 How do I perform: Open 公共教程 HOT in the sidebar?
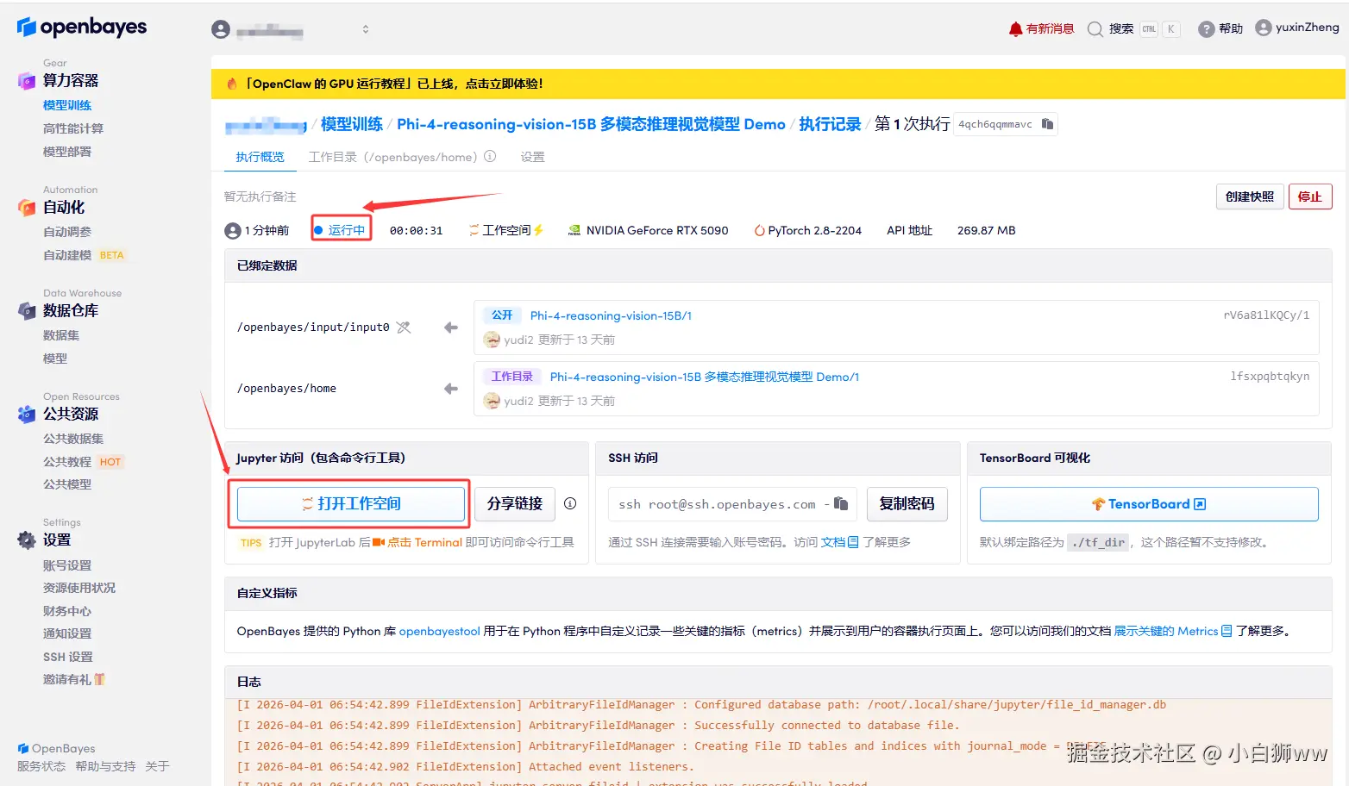pyautogui.click(x=84, y=462)
